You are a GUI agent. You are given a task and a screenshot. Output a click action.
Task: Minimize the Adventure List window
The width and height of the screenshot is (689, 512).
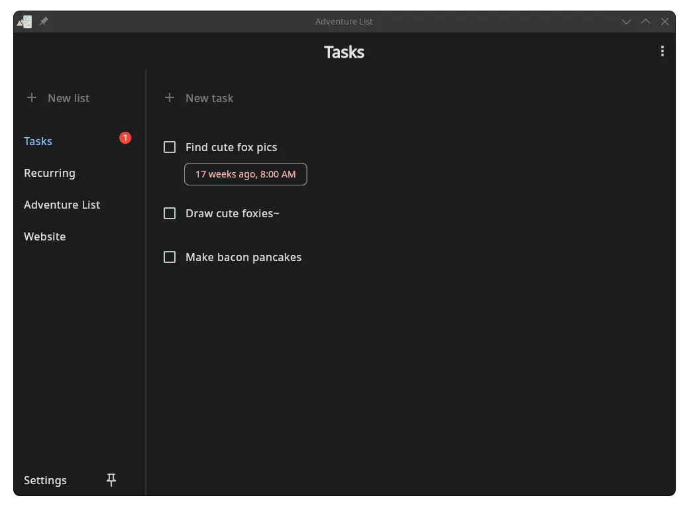click(x=626, y=22)
